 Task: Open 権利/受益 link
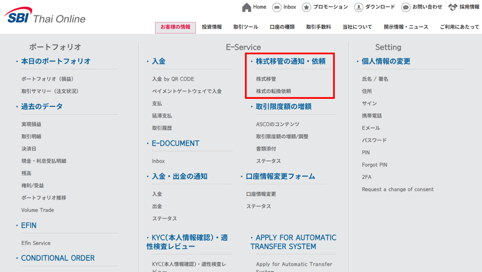pyautogui.click(x=32, y=185)
